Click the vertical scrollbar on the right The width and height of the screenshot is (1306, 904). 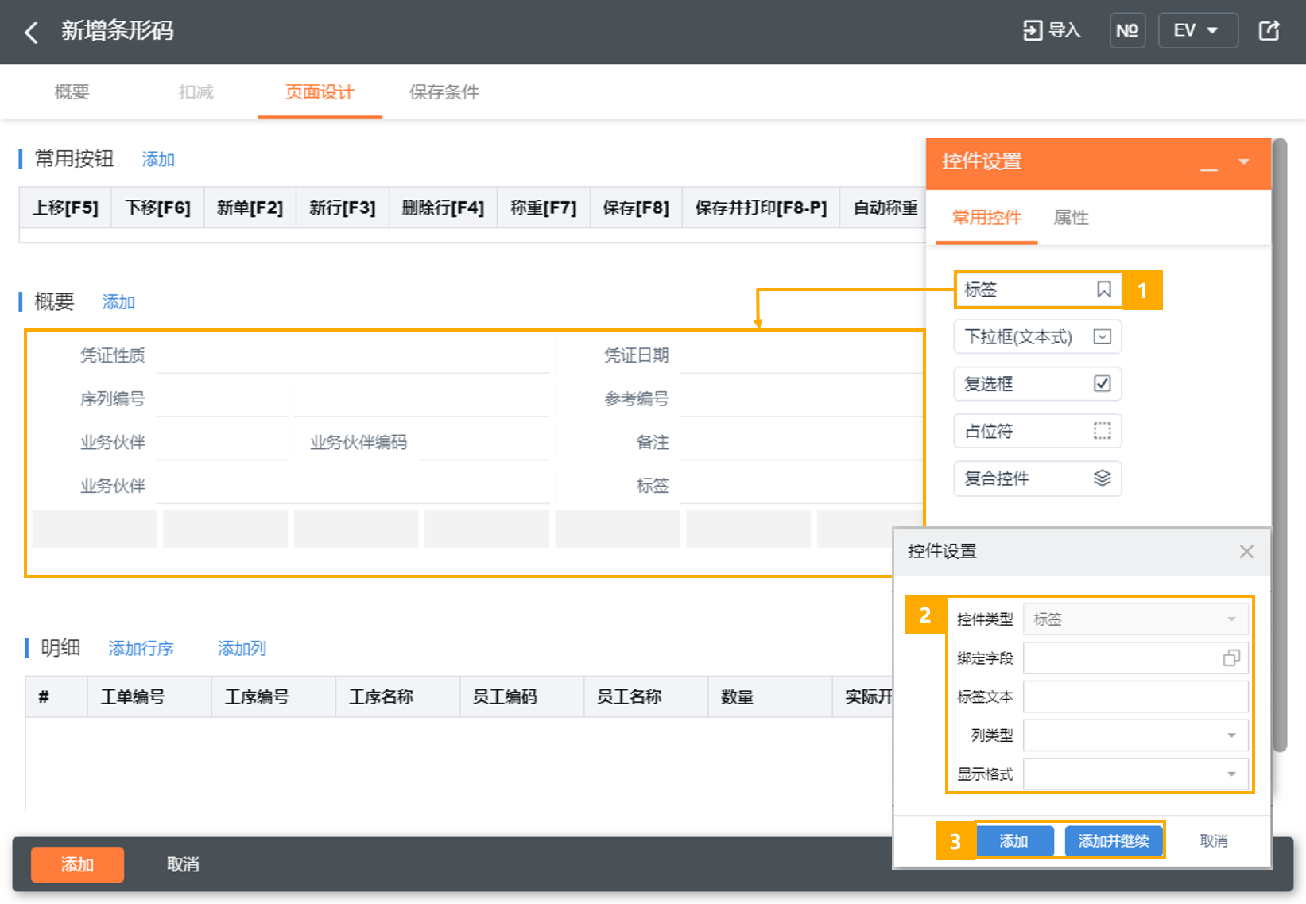tap(1279, 445)
